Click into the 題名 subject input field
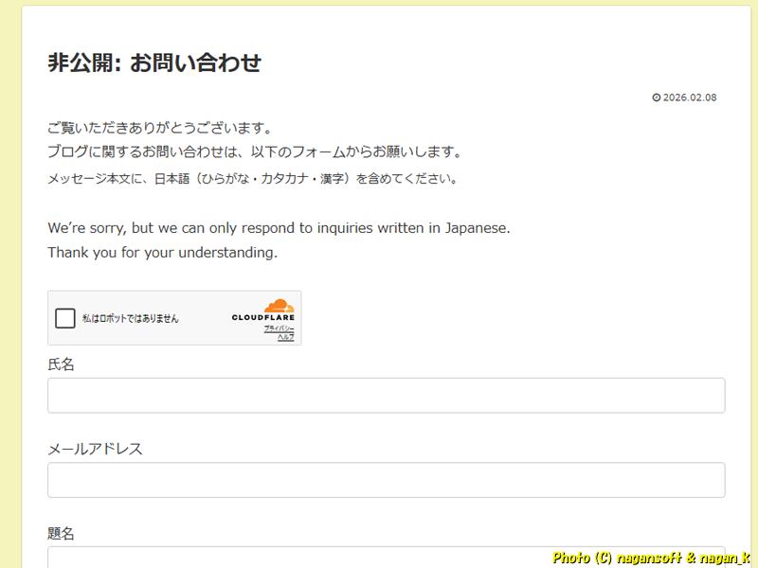This screenshot has height=568, width=758. tap(386, 557)
